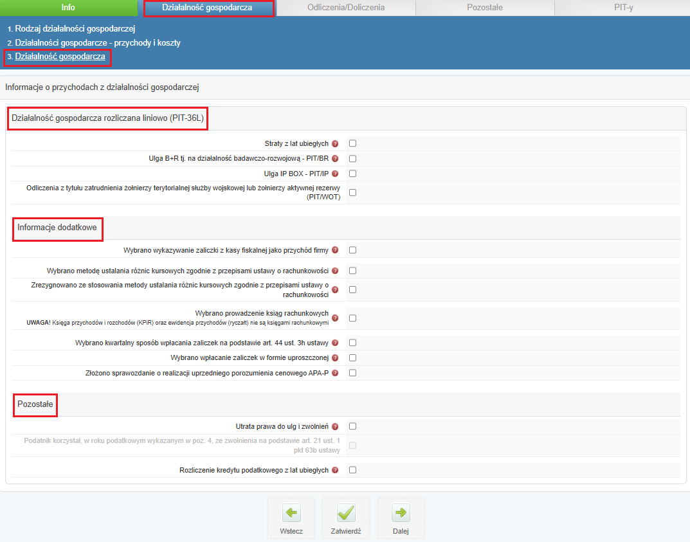Toggle Wybrano wpłacanie zaliczek w formie uproszczonej
Screen dimensions: 690x542
[x=352, y=357]
